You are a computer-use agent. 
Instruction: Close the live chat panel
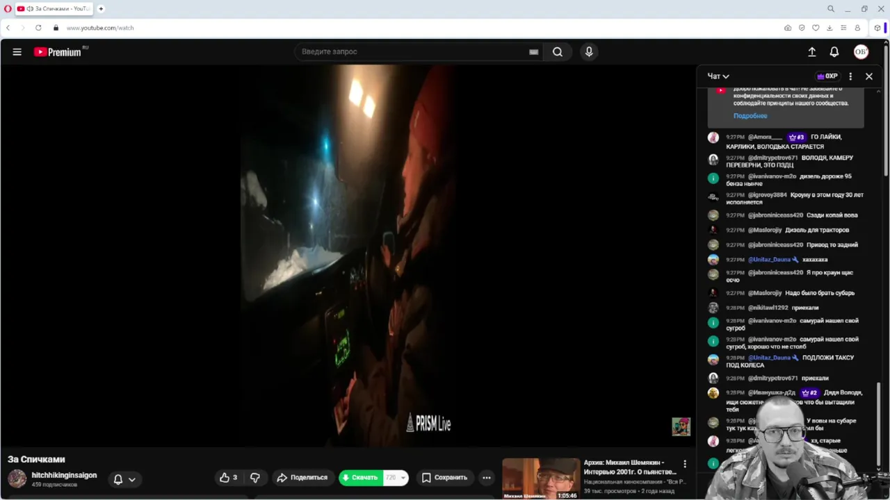[869, 76]
